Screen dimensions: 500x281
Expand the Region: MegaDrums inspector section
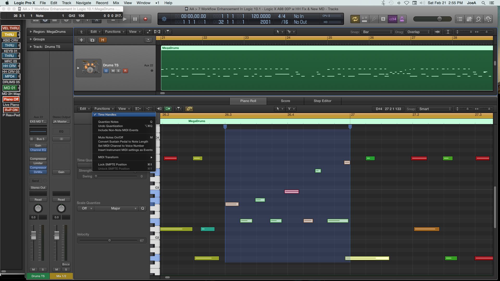coord(31,32)
